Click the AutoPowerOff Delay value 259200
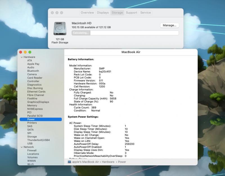The image size is (225, 176). pyautogui.click(x=130, y=144)
